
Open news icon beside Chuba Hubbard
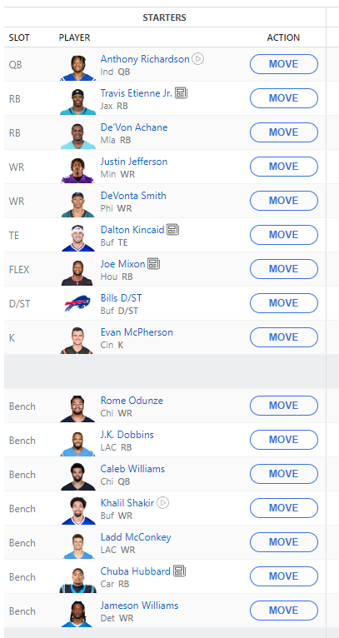coord(179,571)
